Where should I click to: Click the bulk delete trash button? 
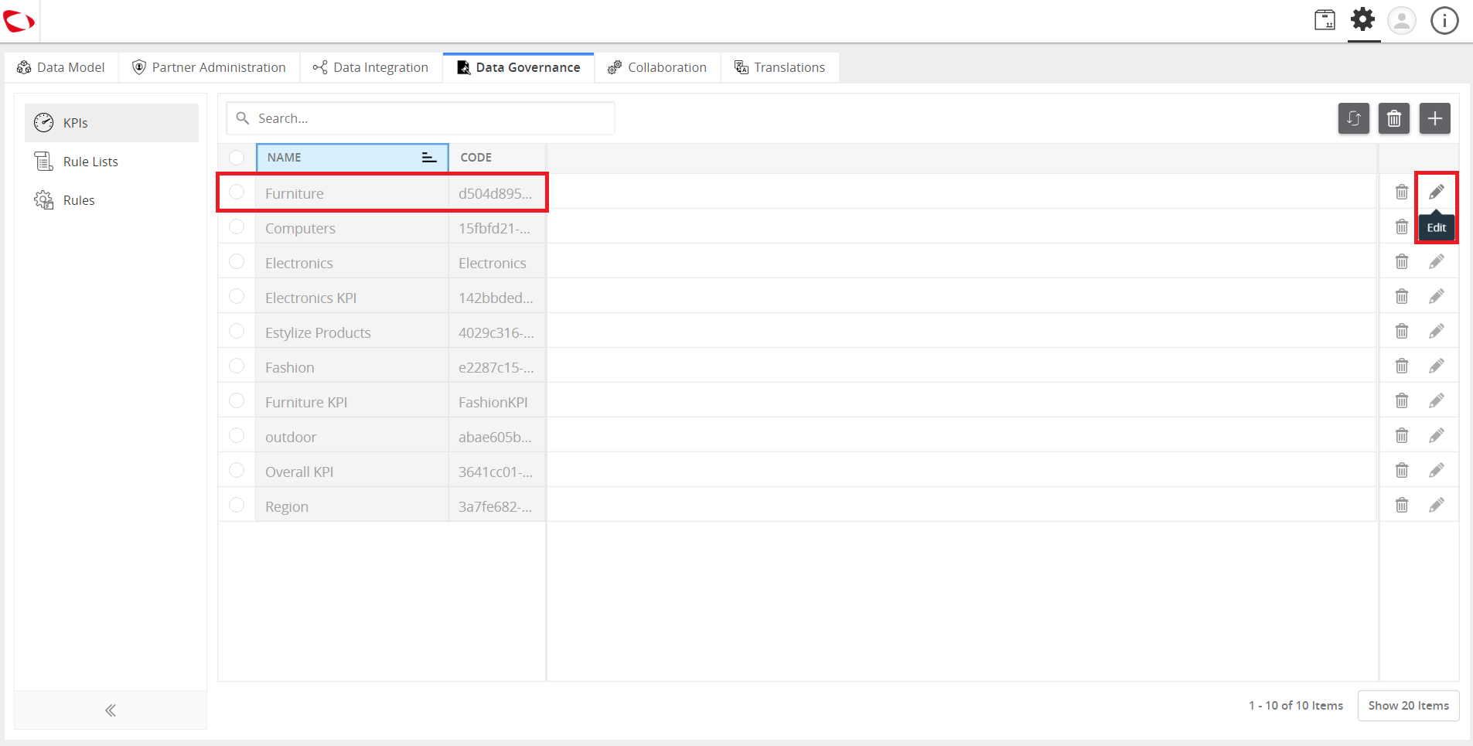(1393, 118)
